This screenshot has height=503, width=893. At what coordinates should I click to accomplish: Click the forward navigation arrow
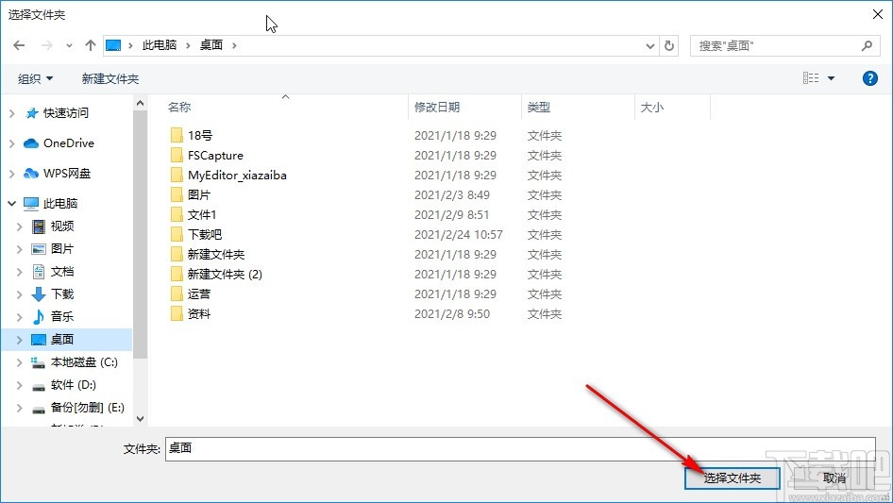coord(46,45)
